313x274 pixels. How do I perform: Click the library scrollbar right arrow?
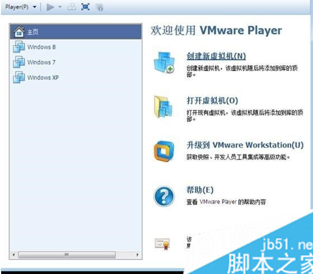tap(137, 254)
